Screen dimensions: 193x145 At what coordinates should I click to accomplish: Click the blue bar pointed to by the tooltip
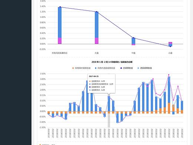(109, 104)
